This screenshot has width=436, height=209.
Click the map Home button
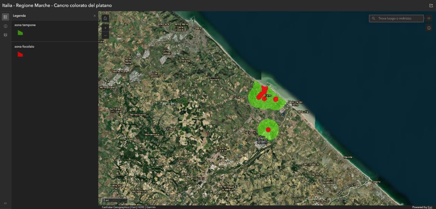click(106, 18)
